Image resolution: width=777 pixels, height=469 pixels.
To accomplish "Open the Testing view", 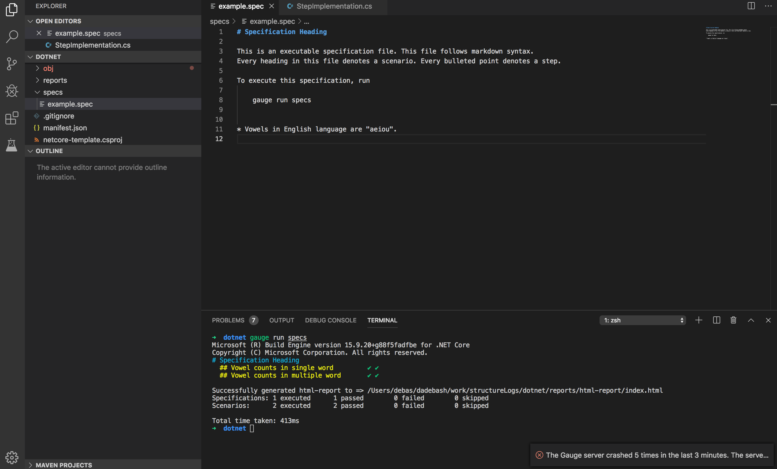I will [12, 145].
